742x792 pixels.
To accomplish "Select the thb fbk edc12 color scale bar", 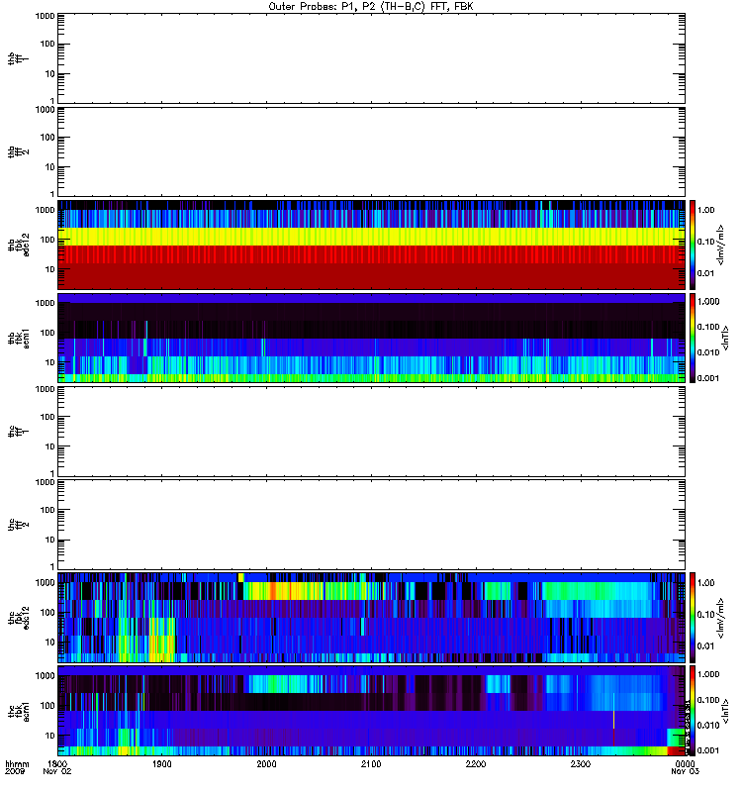I will (x=693, y=245).
